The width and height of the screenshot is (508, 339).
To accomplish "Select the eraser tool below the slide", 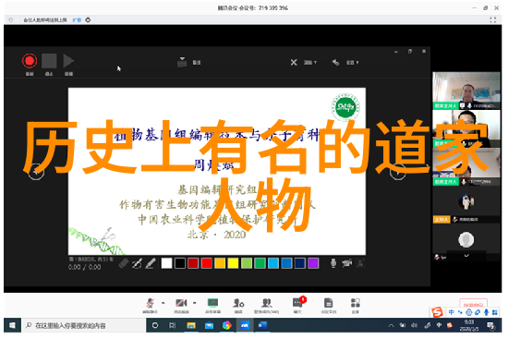I will point(124,263).
